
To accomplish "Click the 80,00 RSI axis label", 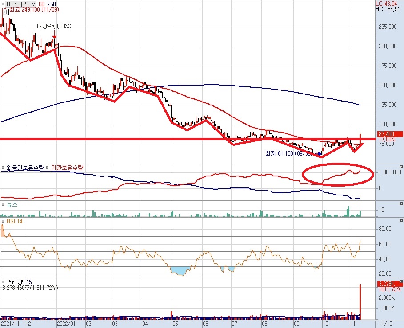I will click(x=385, y=229).
